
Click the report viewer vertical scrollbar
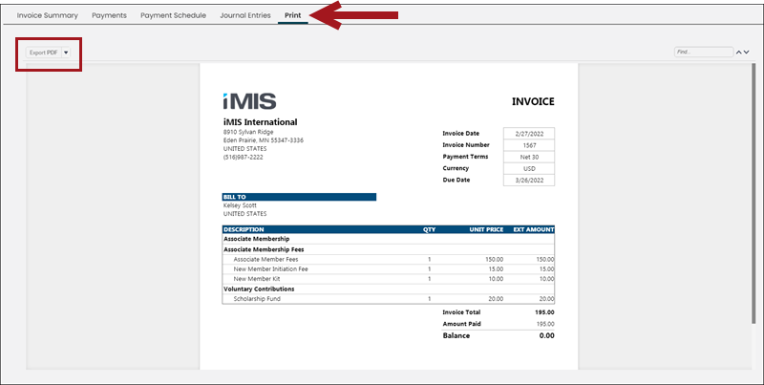click(753, 195)
